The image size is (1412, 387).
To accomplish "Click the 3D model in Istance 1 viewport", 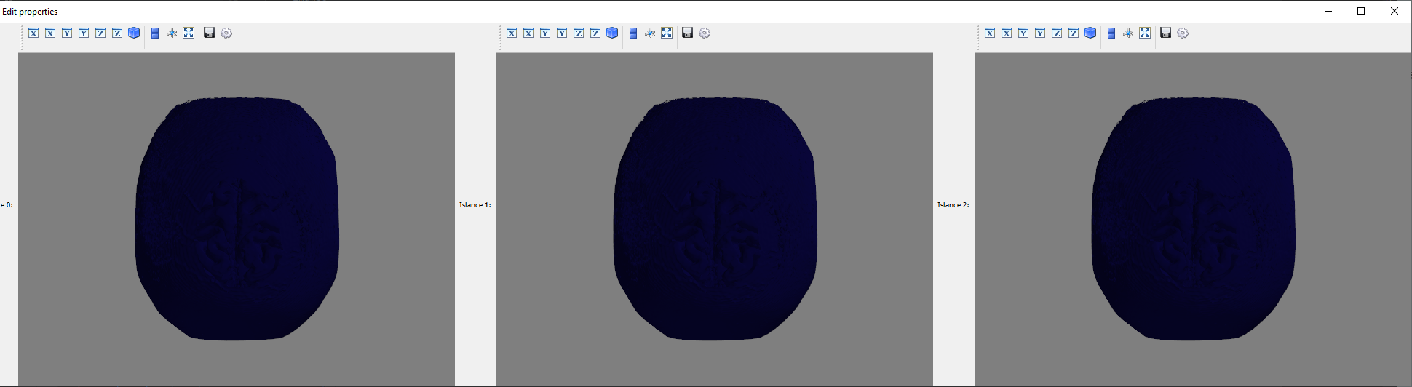I will tap(715, 218).
